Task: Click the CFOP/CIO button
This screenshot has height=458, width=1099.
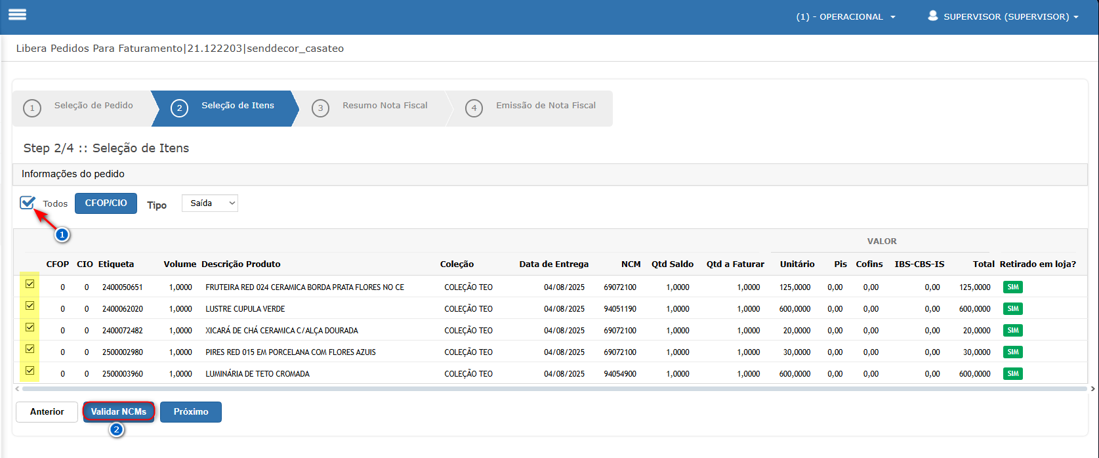Action: (x=106, y=203)
